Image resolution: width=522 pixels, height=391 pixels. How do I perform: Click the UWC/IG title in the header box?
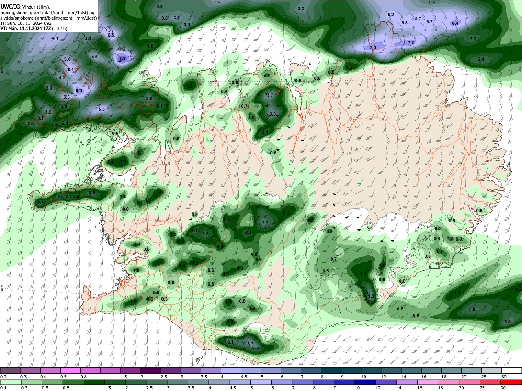tap(10, 7)
